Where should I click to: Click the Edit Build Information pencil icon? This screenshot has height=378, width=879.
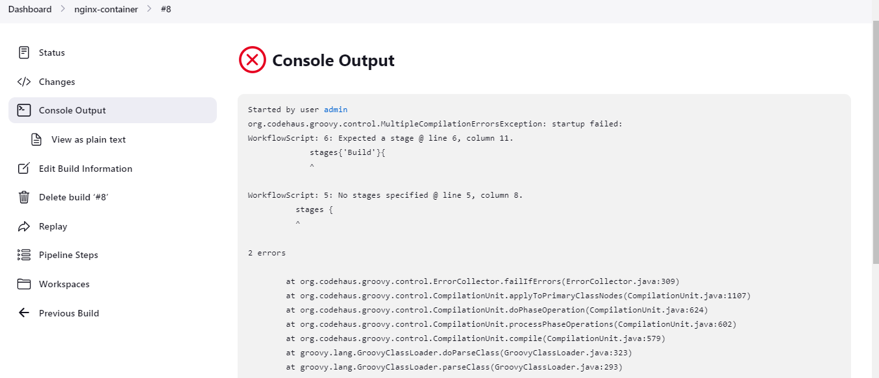(24, 169)
